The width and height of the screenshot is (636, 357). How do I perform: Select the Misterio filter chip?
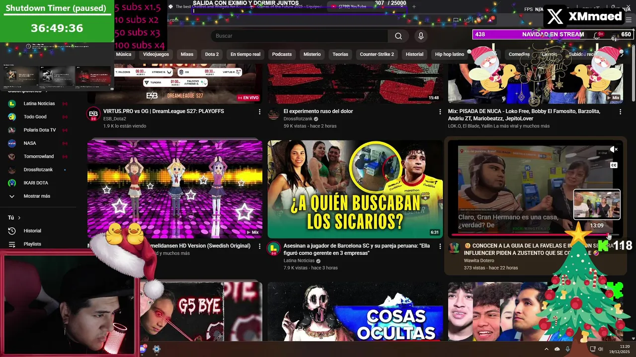click(x=312, y=54)
